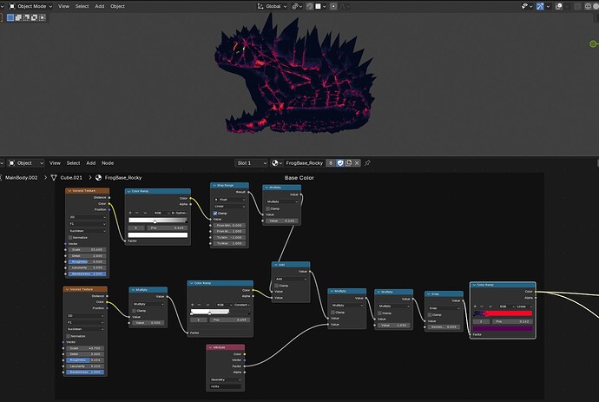
Task: Enable Clamp in the Multiply node beside Map Range
Action: [267, 208]
